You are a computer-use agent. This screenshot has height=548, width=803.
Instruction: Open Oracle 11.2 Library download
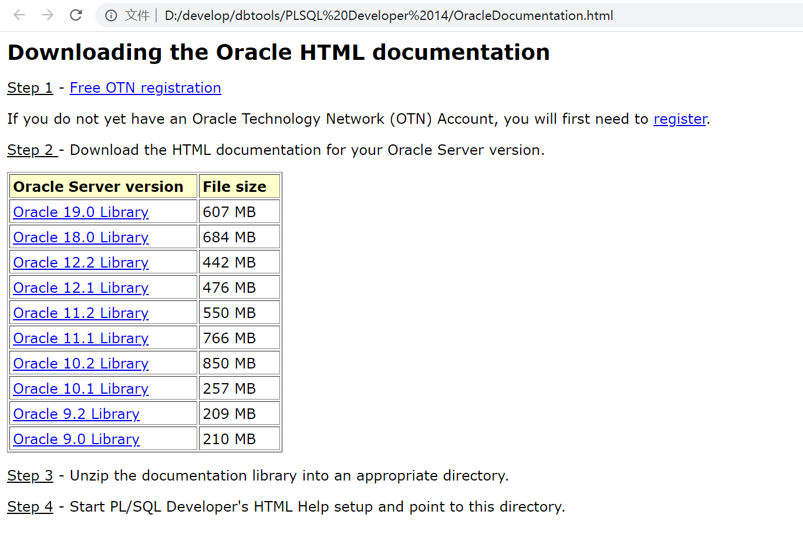click(x=81, y=313)
